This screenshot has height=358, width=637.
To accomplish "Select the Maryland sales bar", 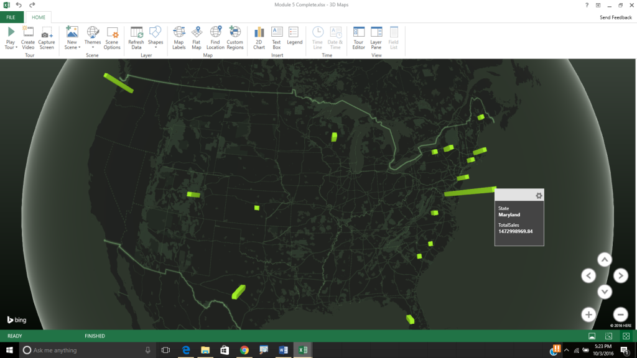I will pyautogui.click(x=470, y=191).
